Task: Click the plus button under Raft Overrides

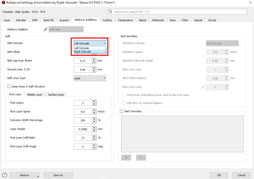Action: (x=126, y=157)
